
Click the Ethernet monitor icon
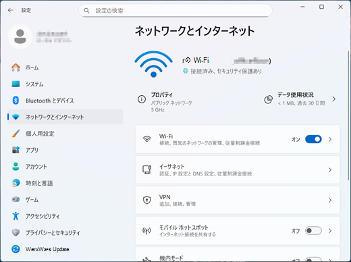[x=147, y=169]
